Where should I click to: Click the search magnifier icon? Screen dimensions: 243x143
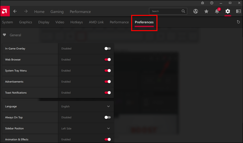[x=183, y=11]
